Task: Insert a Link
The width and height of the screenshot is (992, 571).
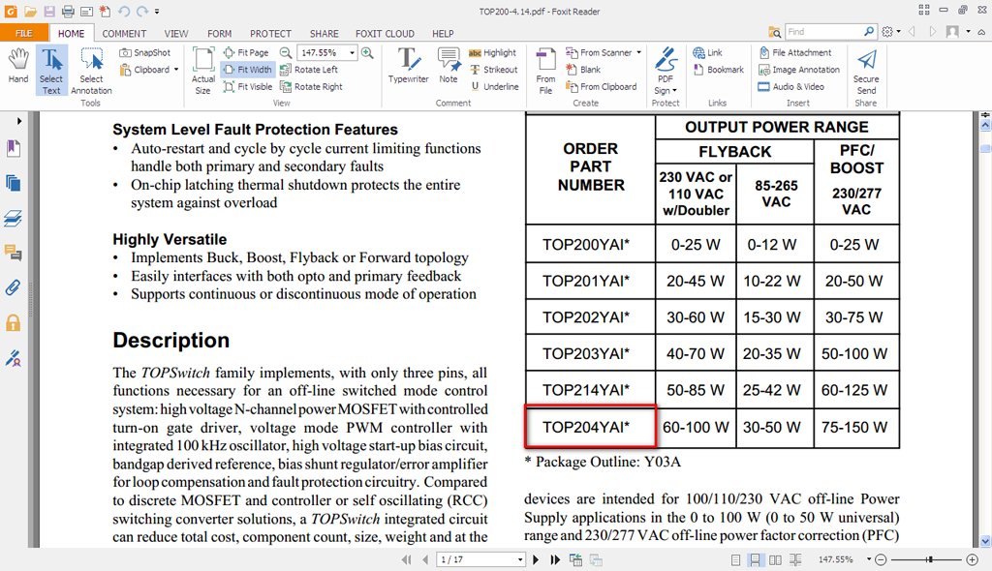Action: tap(707, 52)
